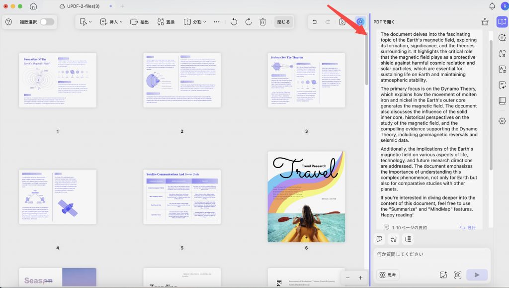Click the zoom in plus button
The height and width of the screenshot is (288, 509).
click(x=360, y=278)
